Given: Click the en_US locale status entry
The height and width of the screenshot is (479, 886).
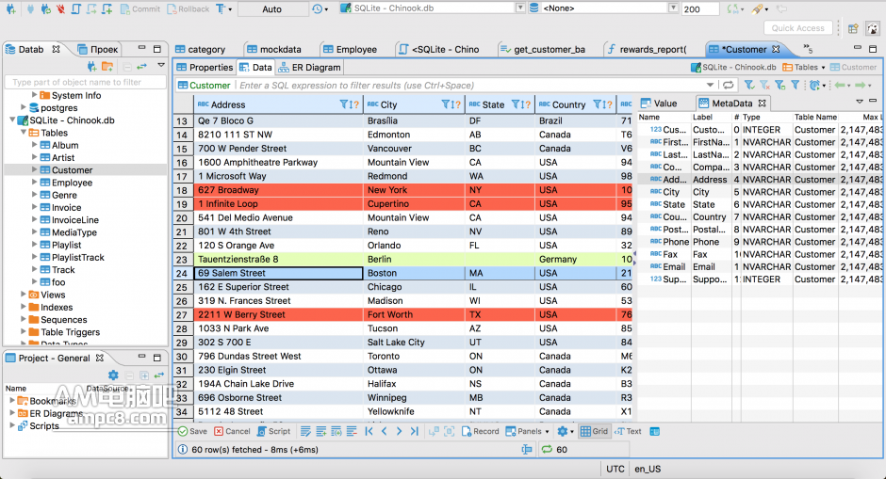Looking at the screenshot, I should click(x=647, y=469).
